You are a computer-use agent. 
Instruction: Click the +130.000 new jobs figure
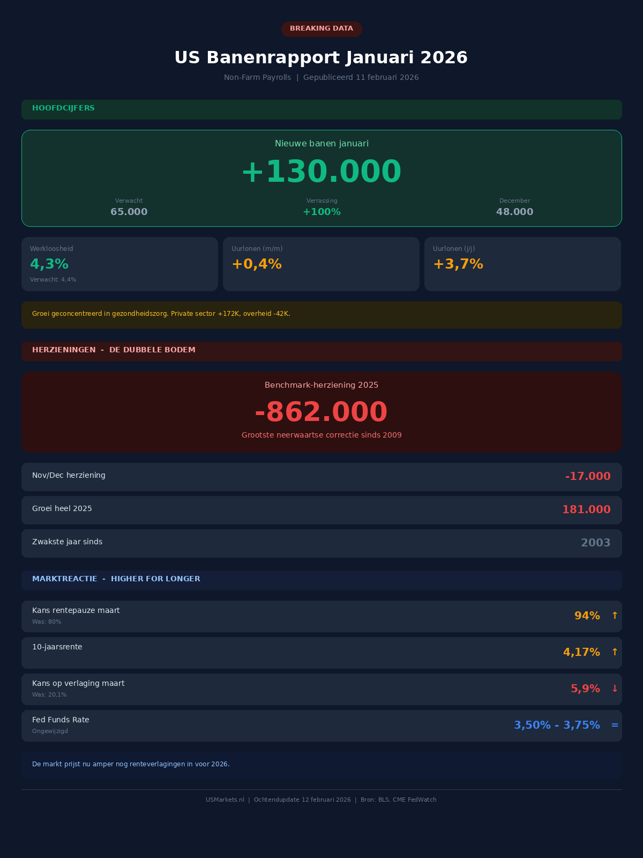click(322, 172)
